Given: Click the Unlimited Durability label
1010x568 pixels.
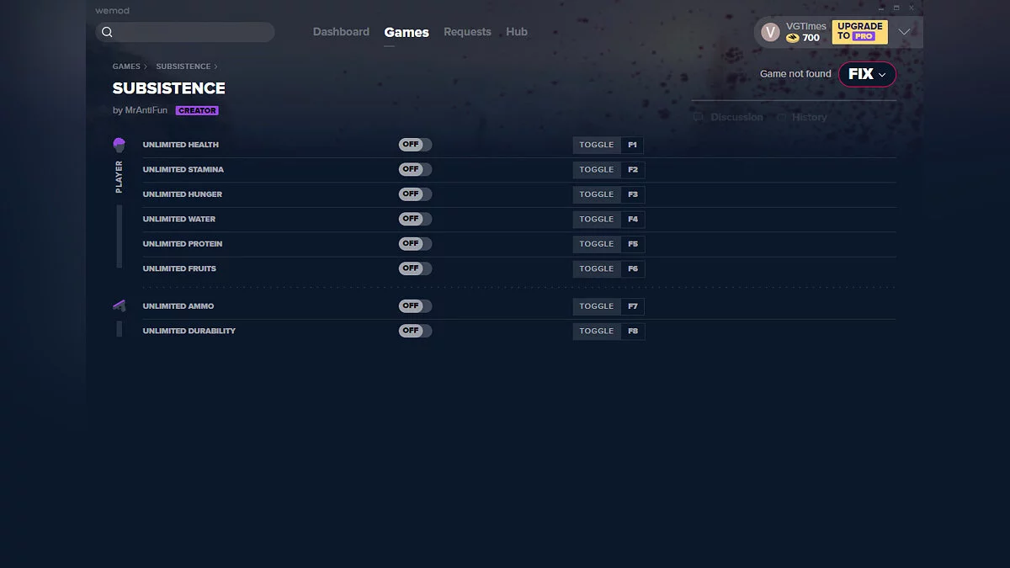Looking at the screenshot, I should [x=189, y=331].
